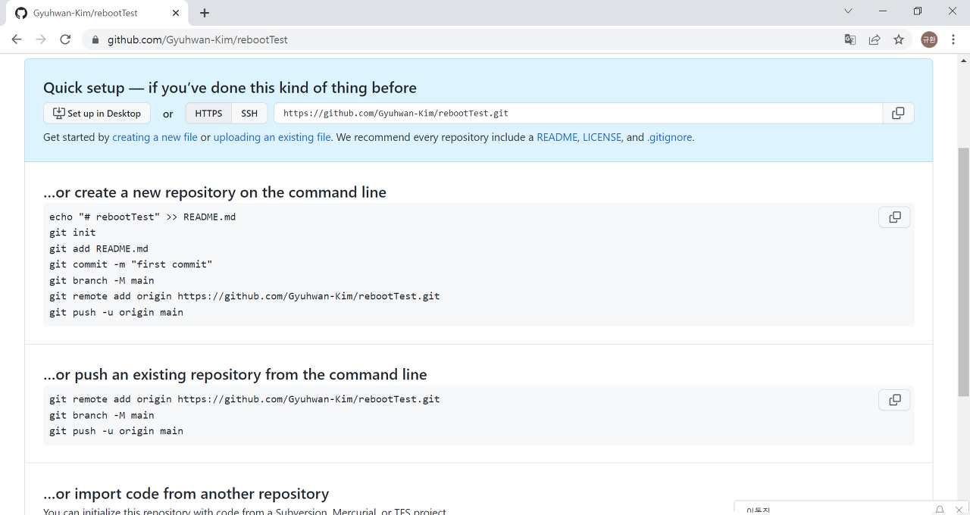Click the page vertical scrollbar thumb
The height and width of the screenshot is (515, 970).
963,272
